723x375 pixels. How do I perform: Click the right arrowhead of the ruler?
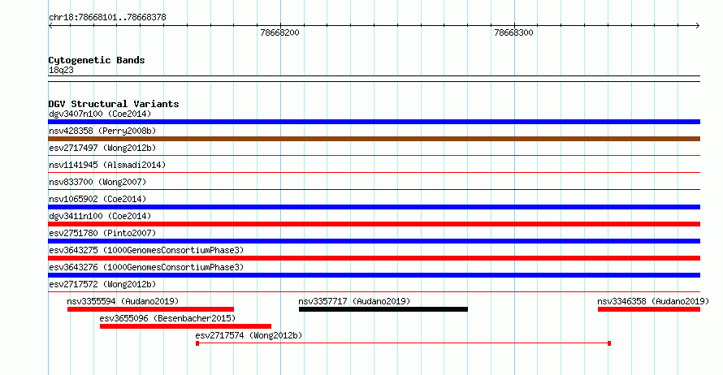(x=698, y=25)
